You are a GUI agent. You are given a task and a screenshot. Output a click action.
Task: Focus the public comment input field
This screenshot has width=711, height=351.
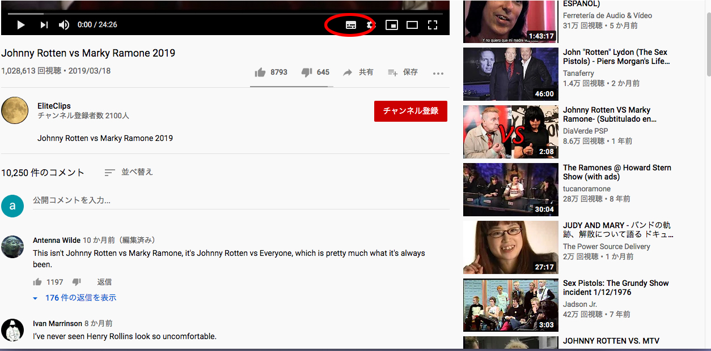241,200
